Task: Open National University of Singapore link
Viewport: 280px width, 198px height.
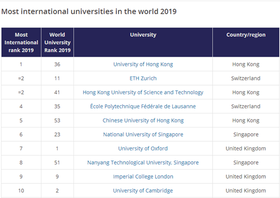Action: (143, 134)
